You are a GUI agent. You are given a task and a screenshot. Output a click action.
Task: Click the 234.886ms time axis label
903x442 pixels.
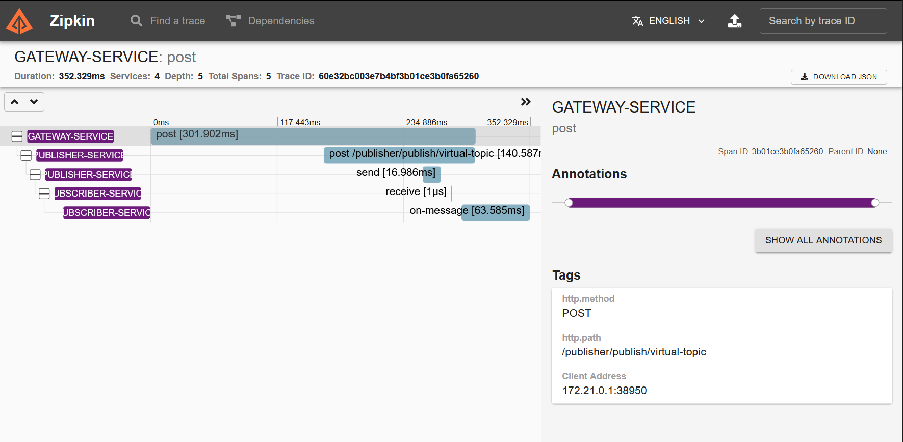coord(427,122)
